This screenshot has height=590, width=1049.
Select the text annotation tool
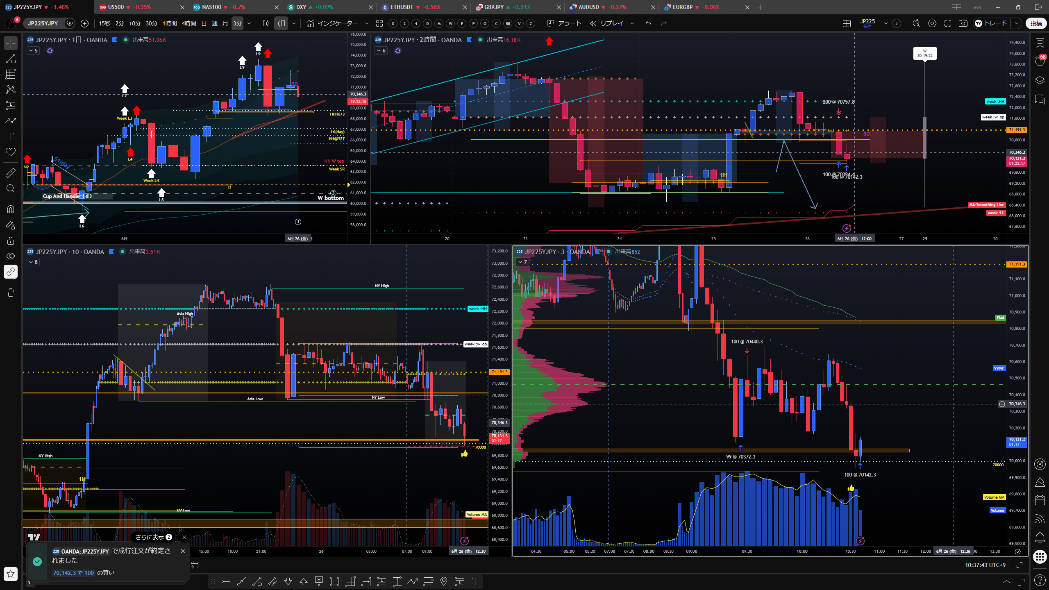pyautogui.click(x=11, y=136)
